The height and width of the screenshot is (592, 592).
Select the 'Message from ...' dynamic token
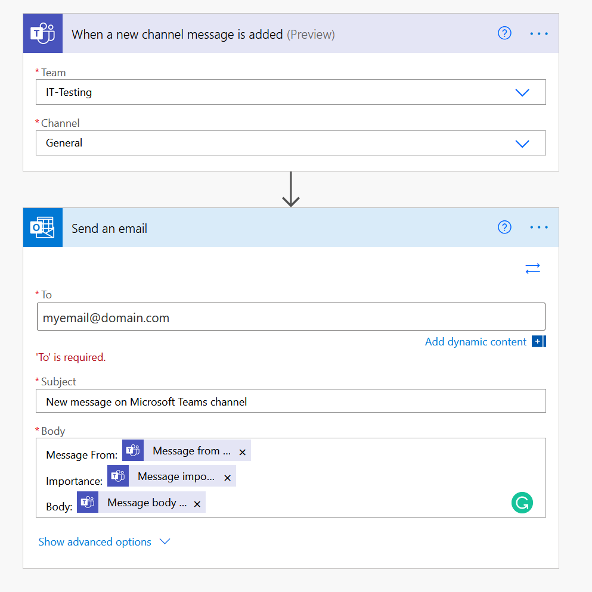point(187,450)
